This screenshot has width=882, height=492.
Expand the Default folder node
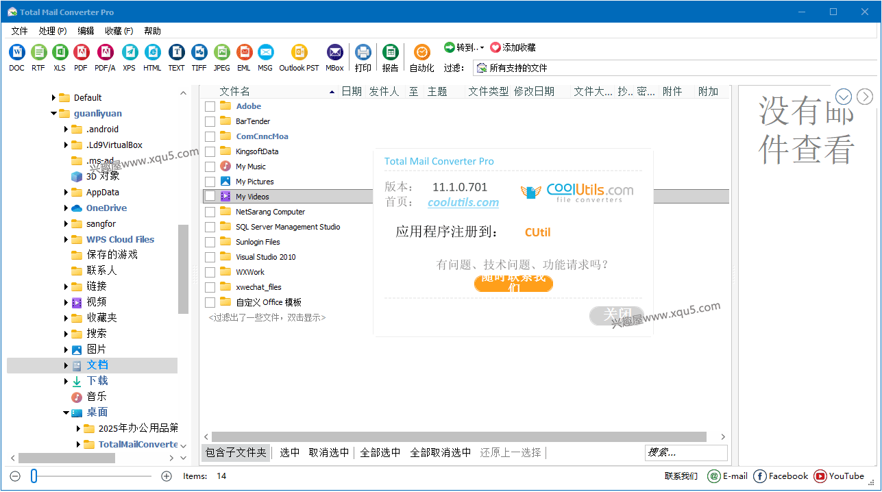[x=53, y=98]
